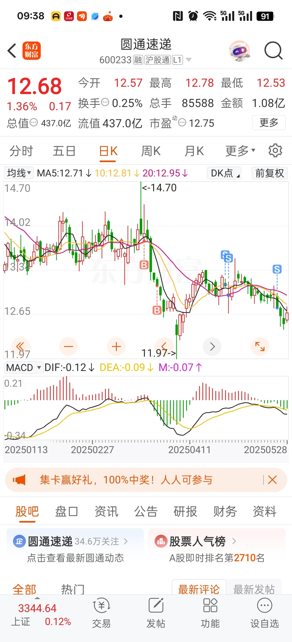Open the MACD indicator dropdown
The width and height of the screenshot is (292, 642).
point(24,367)
